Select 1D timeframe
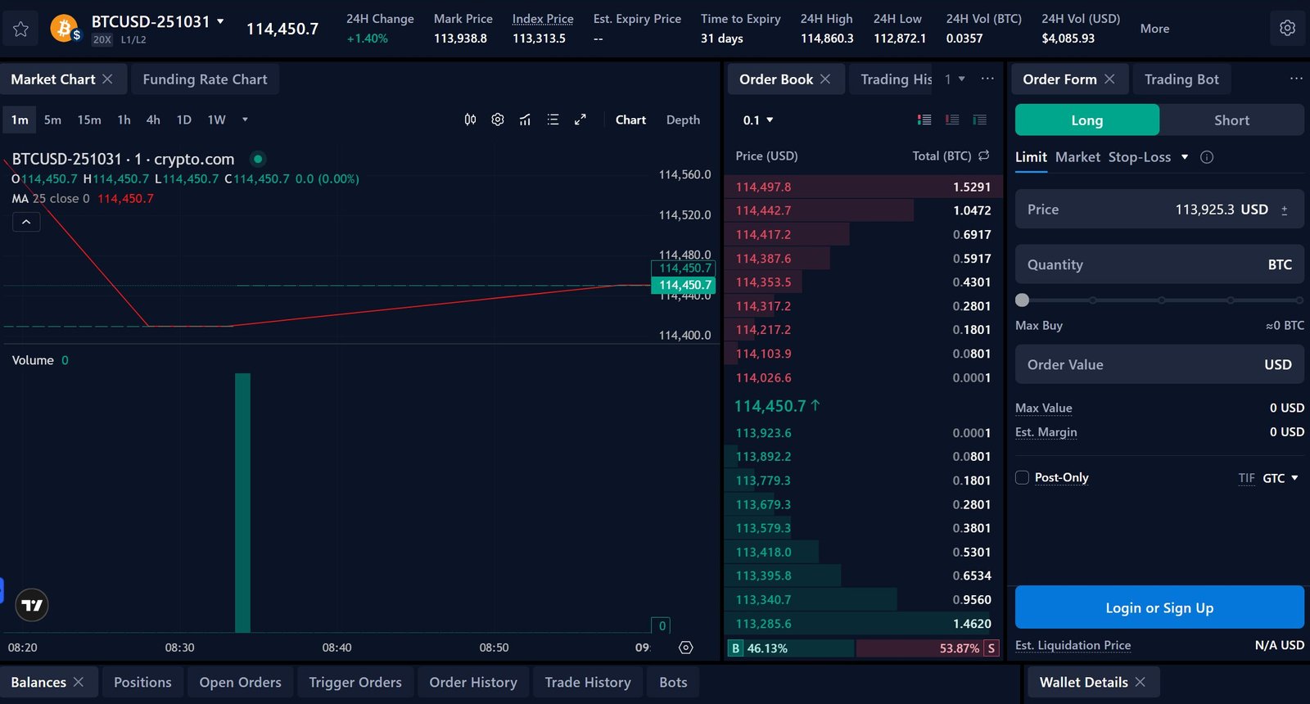Viewport: 1310px width, 704px height. pyautogui.click(x=184, y=120)
